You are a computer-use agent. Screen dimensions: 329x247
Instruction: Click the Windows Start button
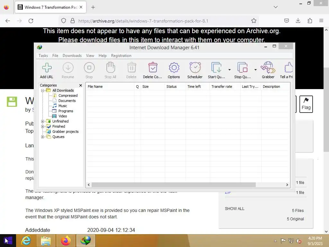[x=8, y=241]
